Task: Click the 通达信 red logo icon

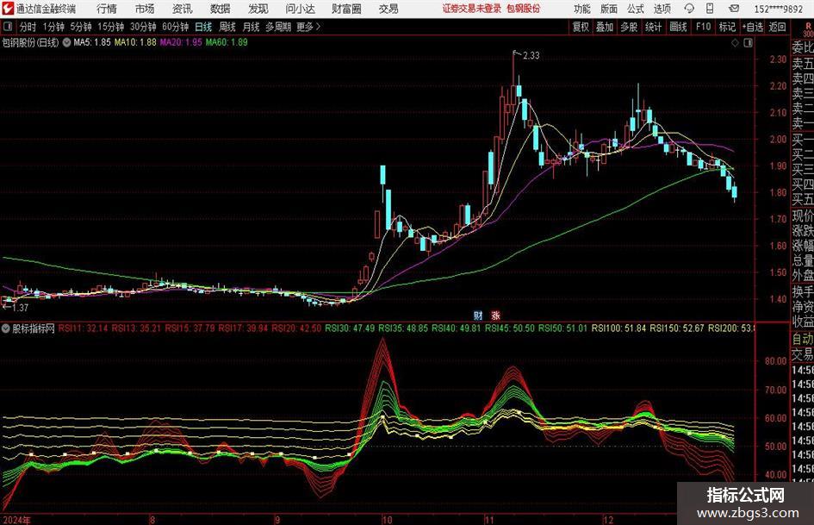Action: tap(8, 9)
